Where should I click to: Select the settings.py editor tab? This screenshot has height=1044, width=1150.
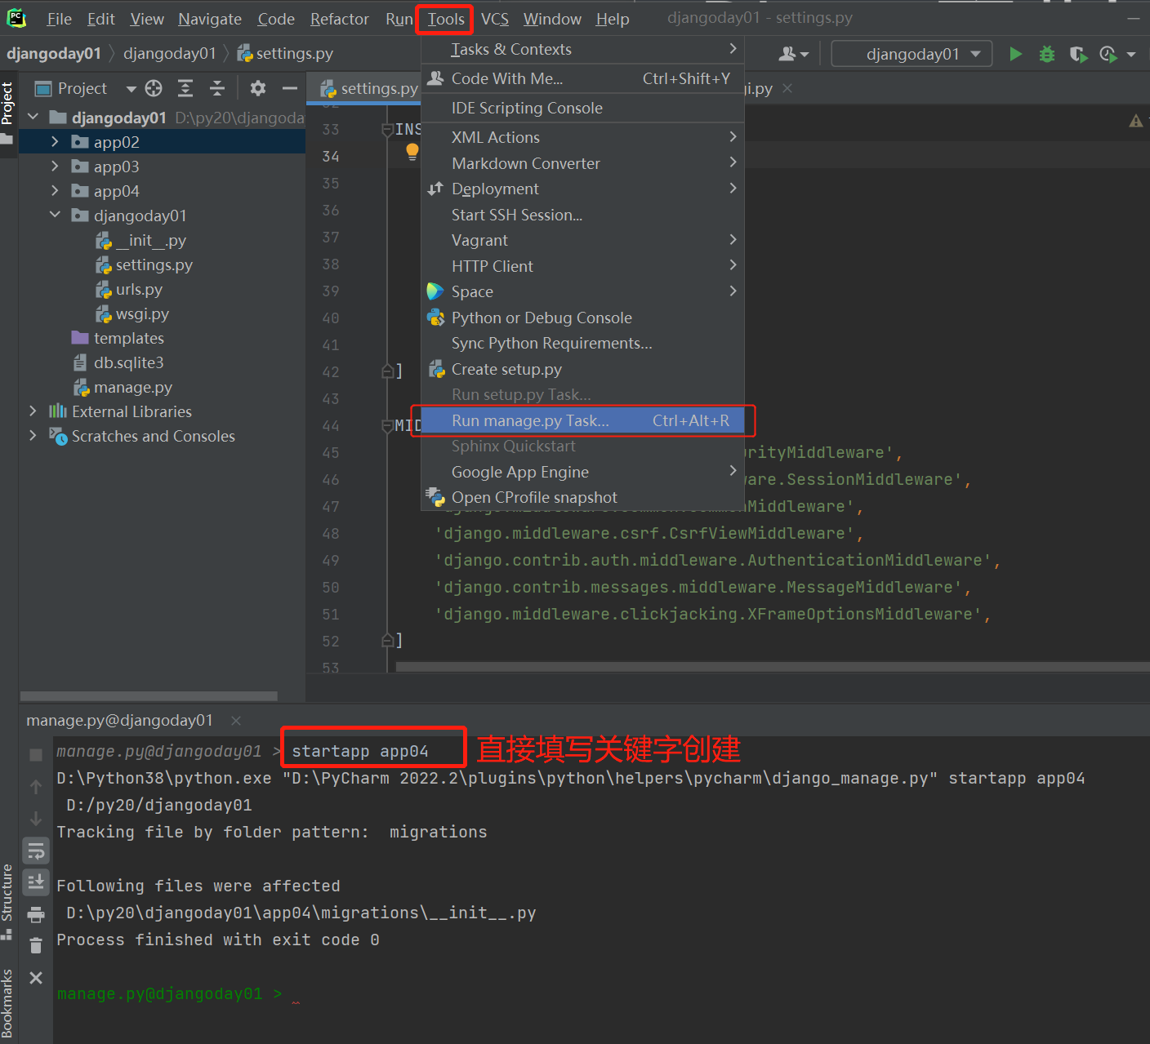(369, 88)
